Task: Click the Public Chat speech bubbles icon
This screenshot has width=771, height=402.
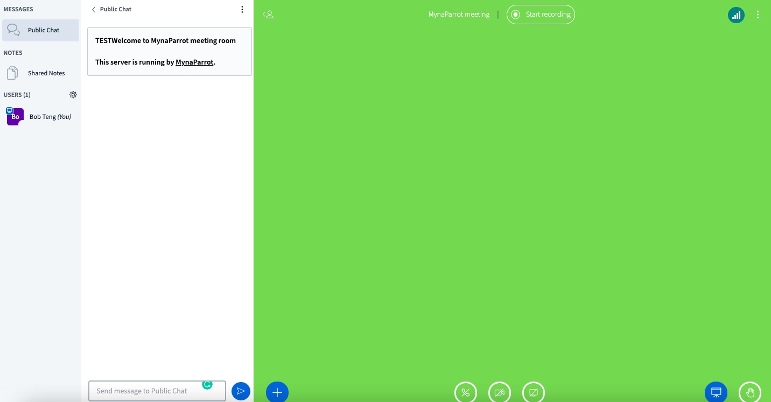Action: click(x=14, y=30)
